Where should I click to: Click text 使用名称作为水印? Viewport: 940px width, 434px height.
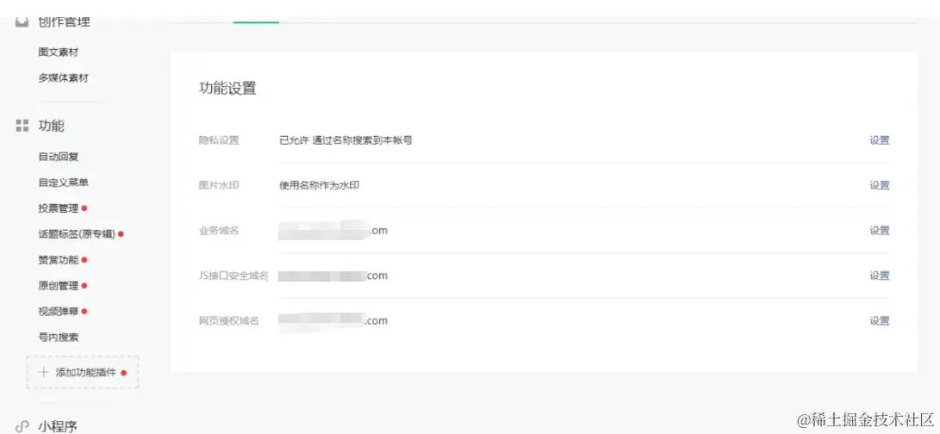tap(320, 185)
